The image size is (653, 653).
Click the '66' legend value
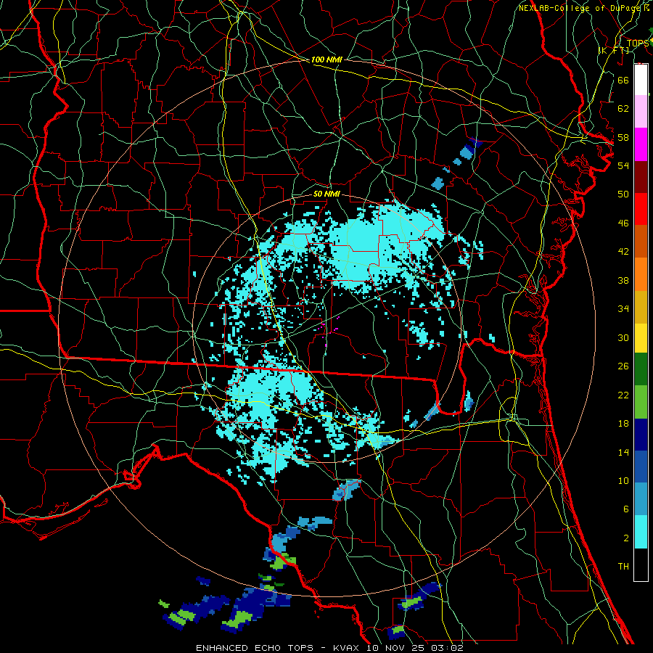(x=623, y=80)
